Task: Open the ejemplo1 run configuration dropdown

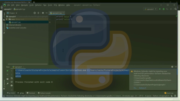Action: click(x=150, y=9)
